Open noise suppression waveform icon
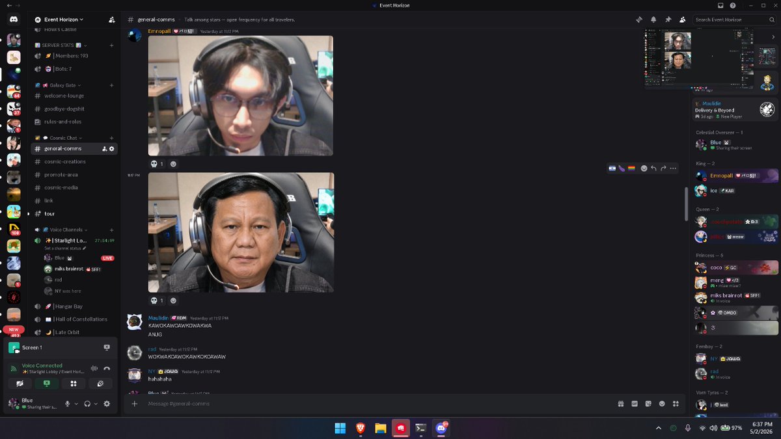 point(94,368)
